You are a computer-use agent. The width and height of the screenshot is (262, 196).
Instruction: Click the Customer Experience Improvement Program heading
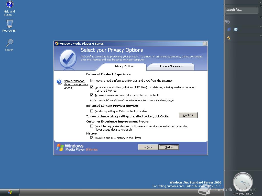click(x=119, y=121)
